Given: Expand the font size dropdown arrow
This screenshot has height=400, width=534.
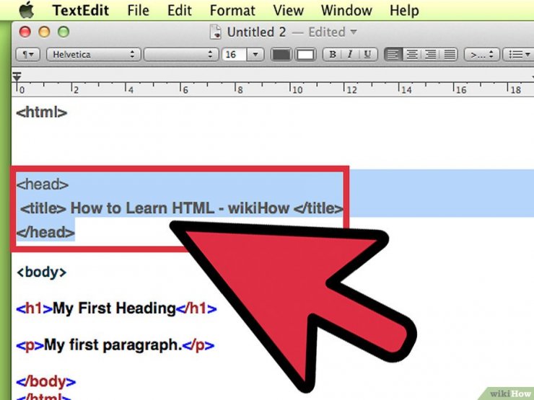Looking at the screenshot, I should coord(255,55).
